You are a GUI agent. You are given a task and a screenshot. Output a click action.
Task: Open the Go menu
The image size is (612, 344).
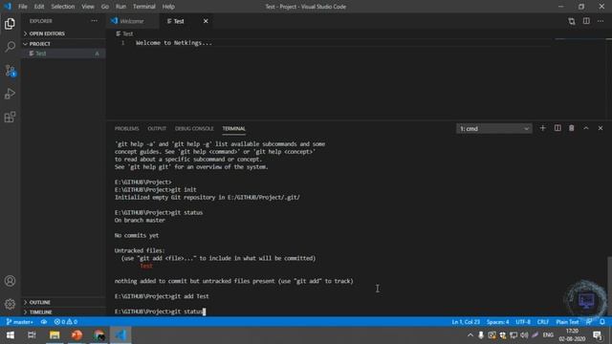[105, 7]
